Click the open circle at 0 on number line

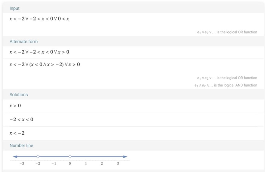pyautogui.click(x=70, y=157)
